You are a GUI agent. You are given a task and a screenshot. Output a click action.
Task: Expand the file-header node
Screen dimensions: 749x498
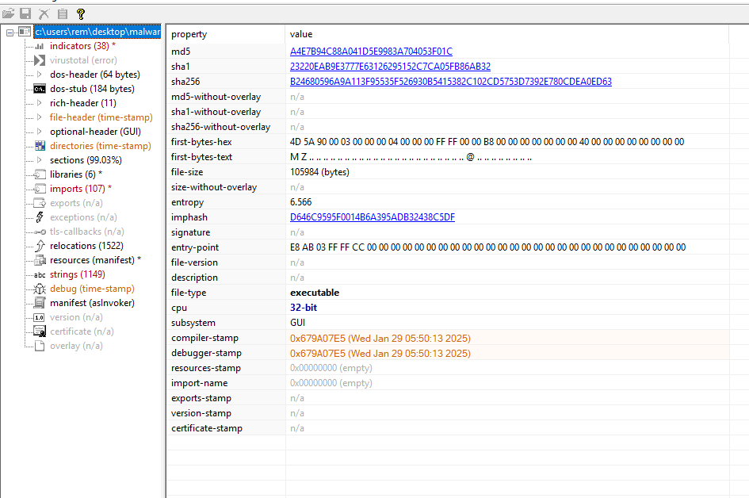coord(40,117)
